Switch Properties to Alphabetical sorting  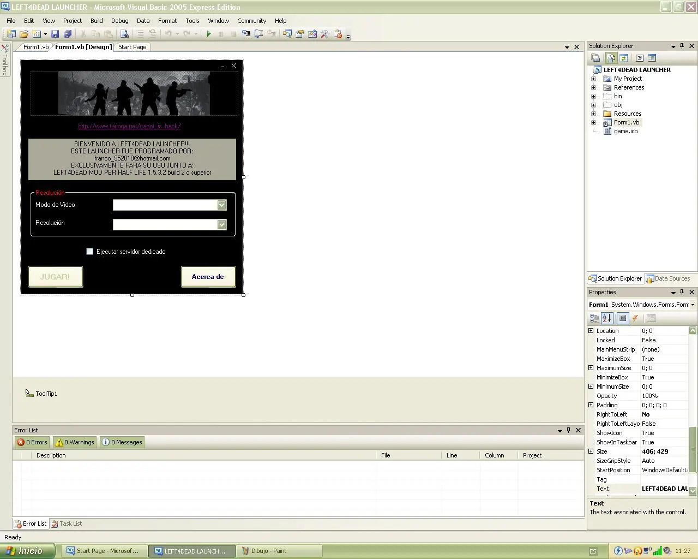click(x=607, y=318)
